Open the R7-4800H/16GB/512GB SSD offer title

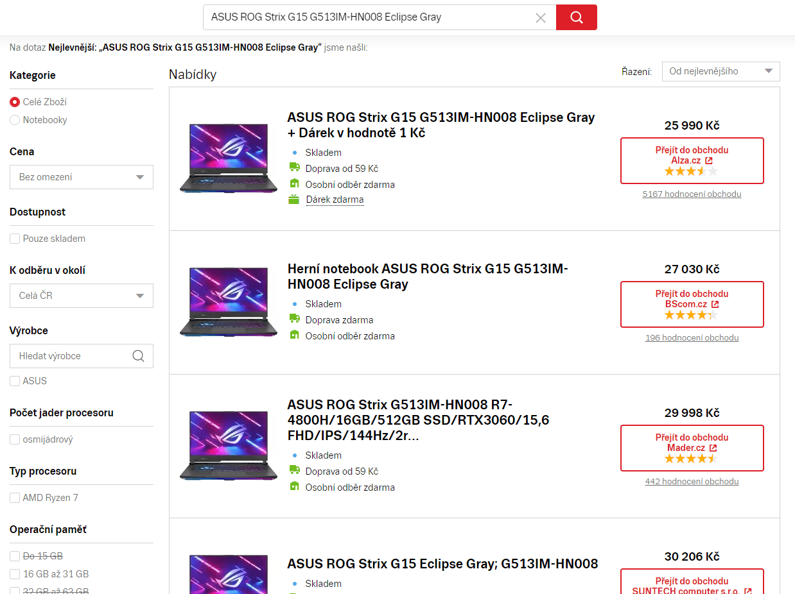pyautogui.click(x=418, y=420)
